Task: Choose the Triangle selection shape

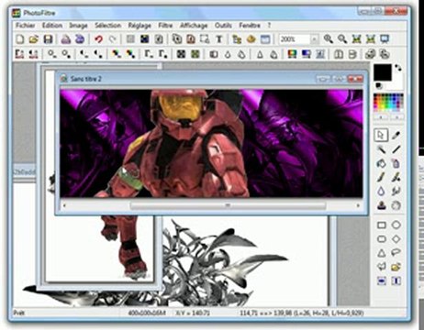Action: pyautogui.click(x=381, y=253)
